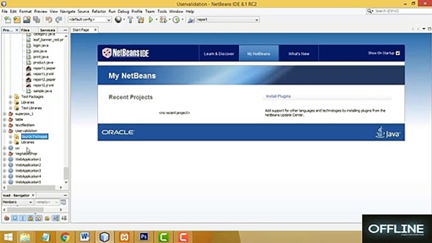Image resolution: width=432 pixels, height=243 pixels.
Task: Toggle Show Inherited Members in Navigator
Action: click(6, 218)
